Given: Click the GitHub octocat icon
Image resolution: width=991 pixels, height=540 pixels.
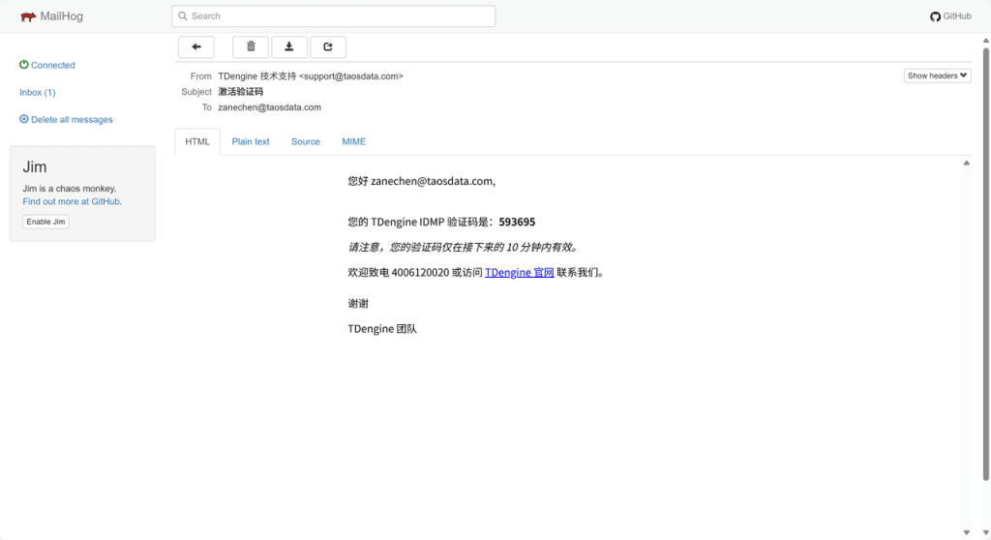Looking at the screenshot, I should pyautogui.click(x=935, y=16).
